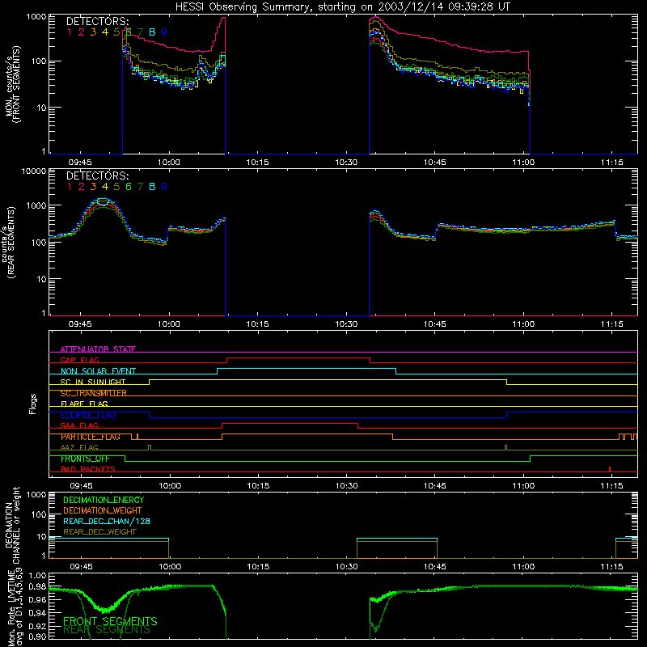Click the Flags y-axis title
The width and height of the screenshot is (647, 647).
click(x=33, y=404)
